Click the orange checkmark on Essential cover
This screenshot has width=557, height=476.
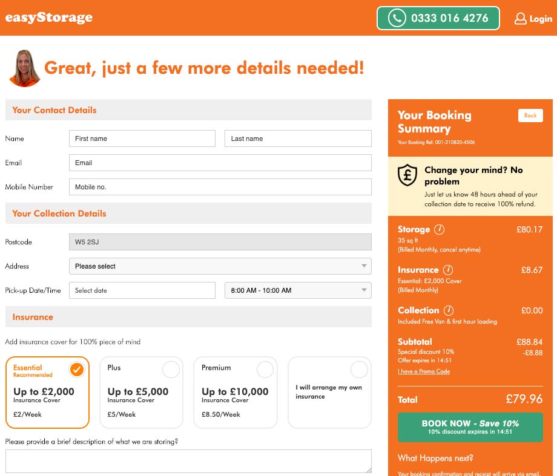[77, 369]
